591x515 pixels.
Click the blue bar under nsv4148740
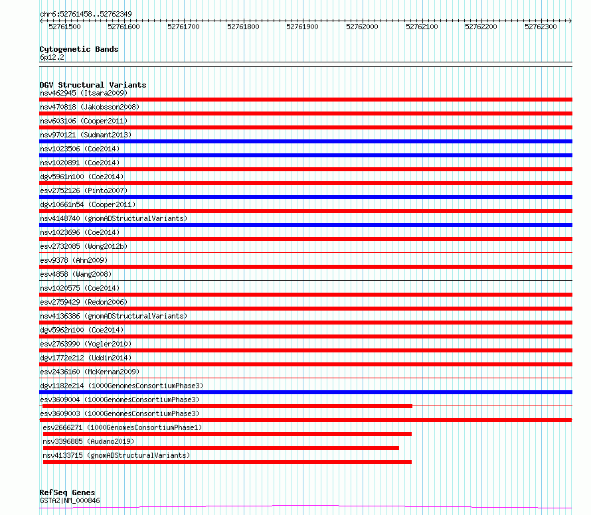tap(305, 225)
